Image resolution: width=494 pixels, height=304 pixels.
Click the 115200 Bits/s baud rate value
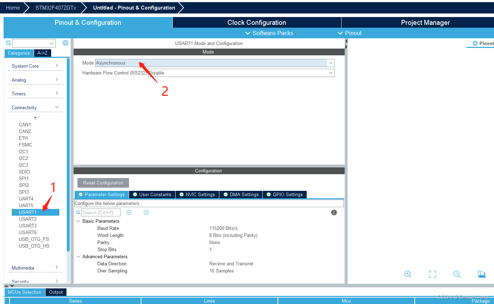[224, 228]
